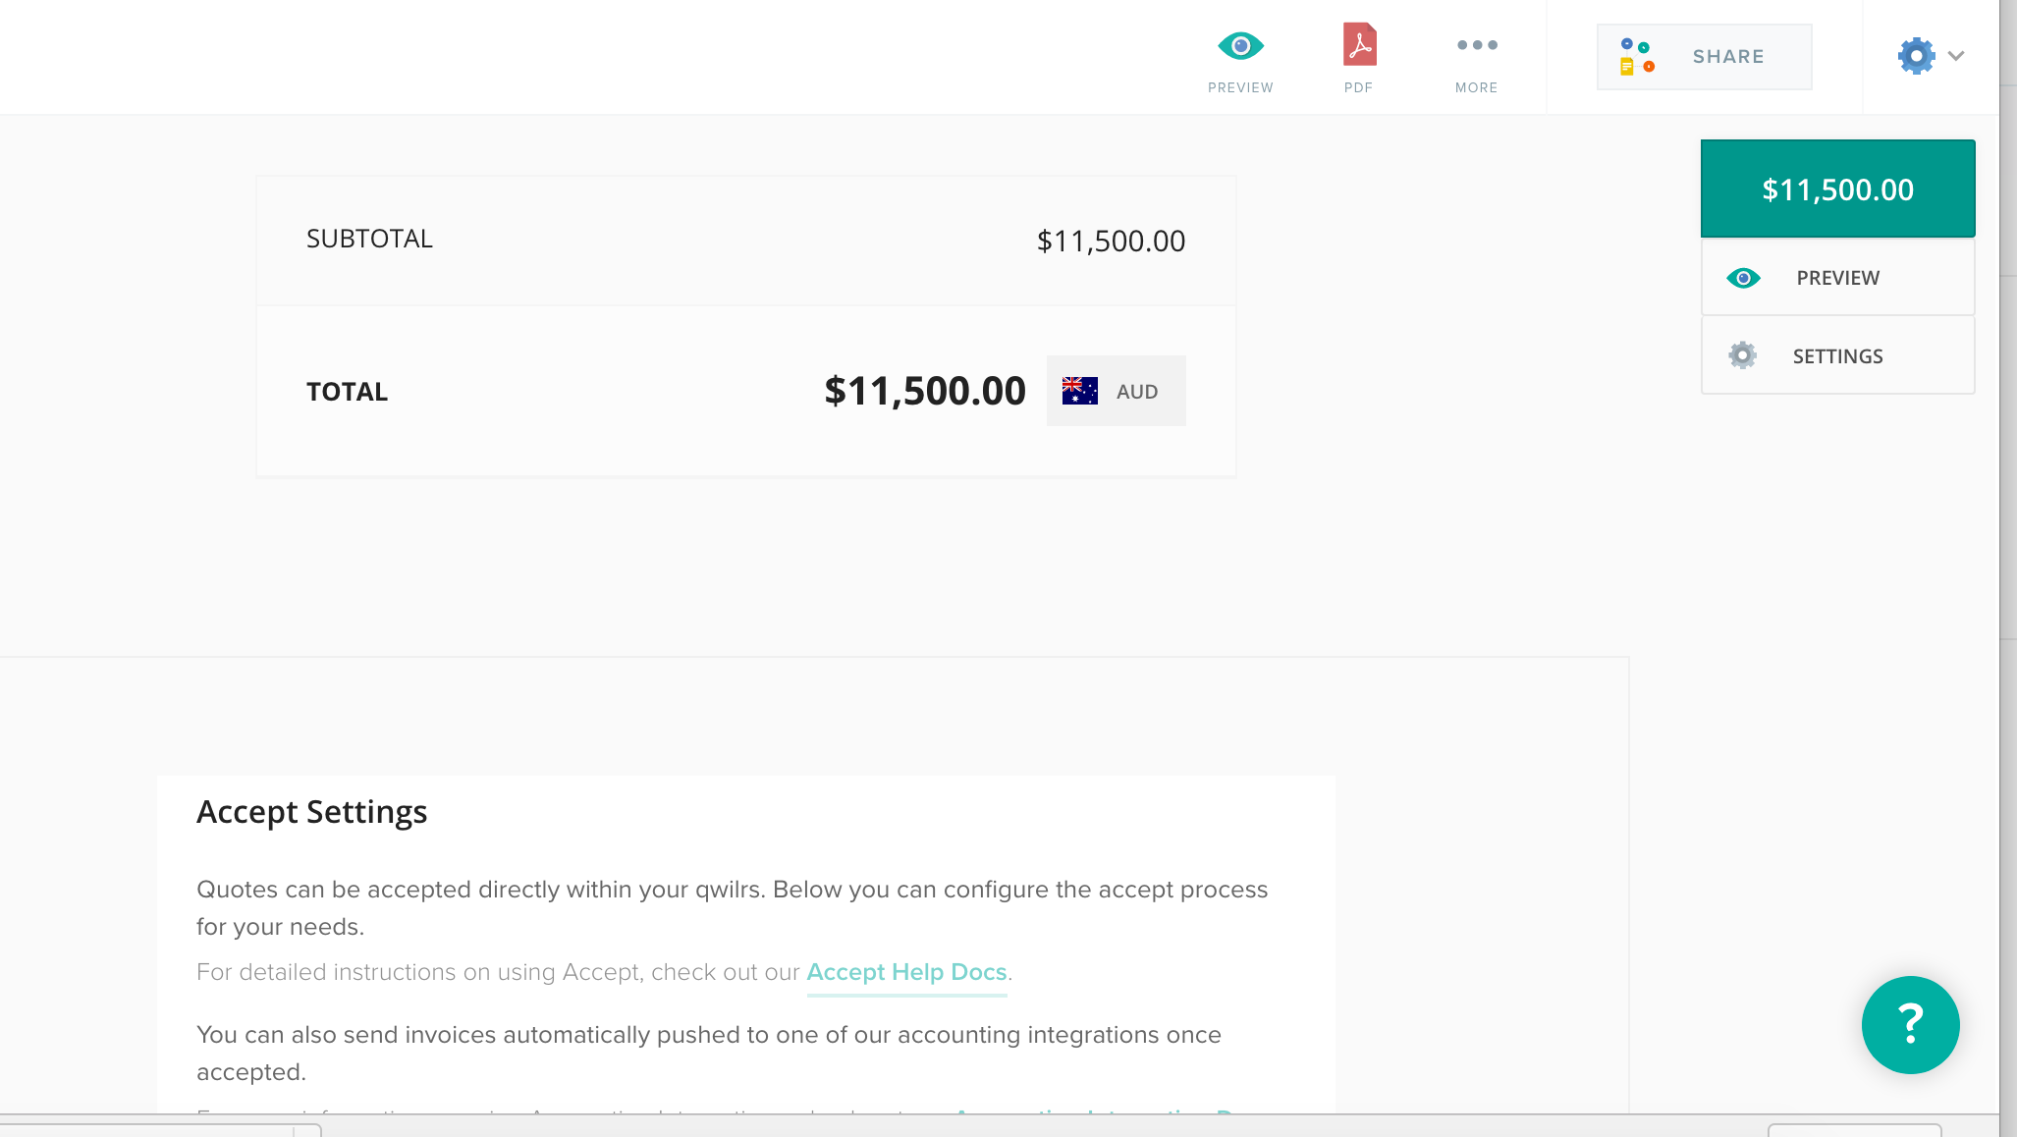This screenshot has height=1137, width=2017.
Task: Click the gray gear icon beside SETTINGS
Action: [1742, 355]
